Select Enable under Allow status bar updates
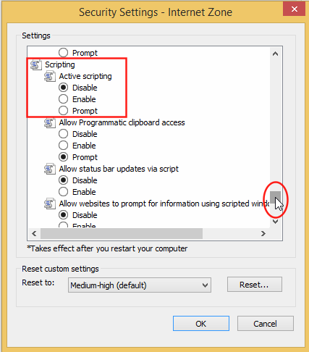 (x=63, y=192)
